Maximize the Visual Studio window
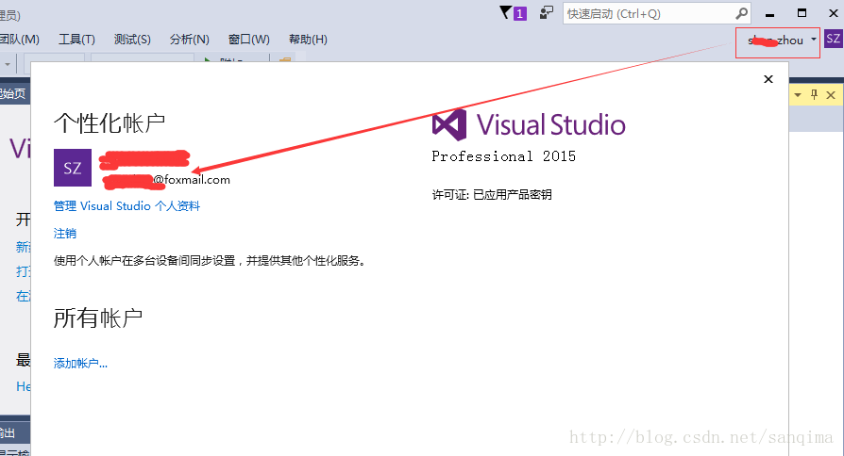The image size is (844, 456). coord(802,13)
